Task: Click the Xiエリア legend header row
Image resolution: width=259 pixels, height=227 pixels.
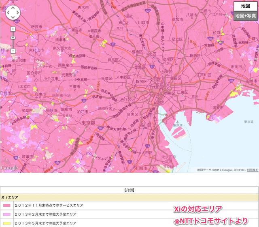Action: click(x=129, y=197)
